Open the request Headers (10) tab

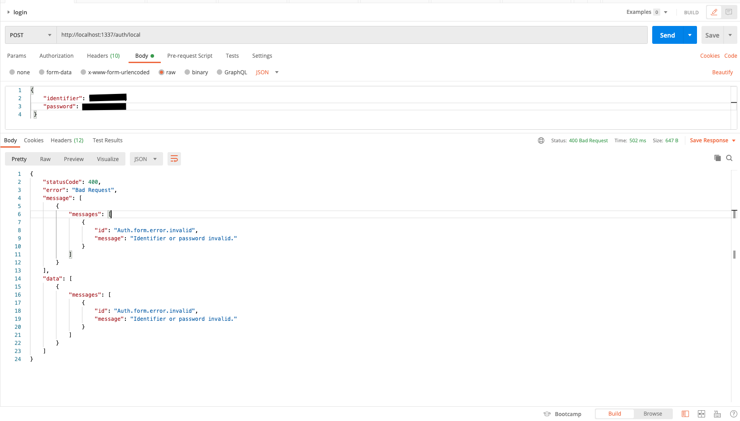coord(103,56)
